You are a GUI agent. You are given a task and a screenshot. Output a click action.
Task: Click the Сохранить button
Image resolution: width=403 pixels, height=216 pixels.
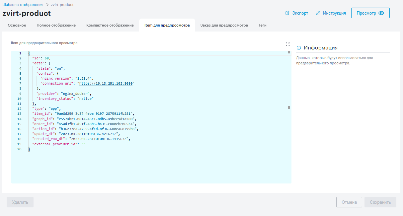pyautogui.click(x=380, y=202)
